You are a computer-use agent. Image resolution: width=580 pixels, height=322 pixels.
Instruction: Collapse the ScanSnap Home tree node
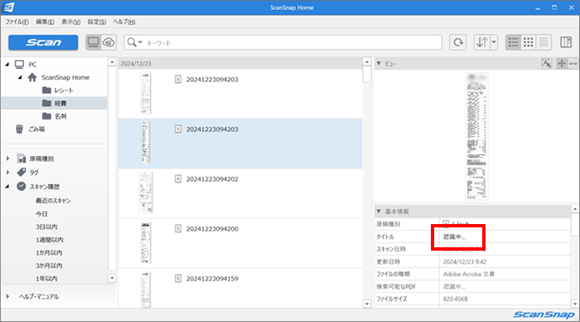point(20,77)
